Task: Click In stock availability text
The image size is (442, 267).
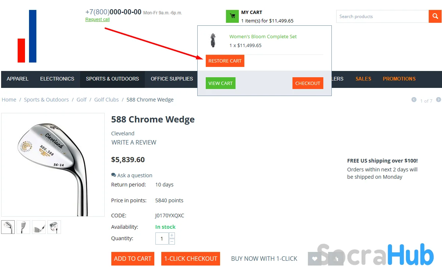Action: (165, 227)
